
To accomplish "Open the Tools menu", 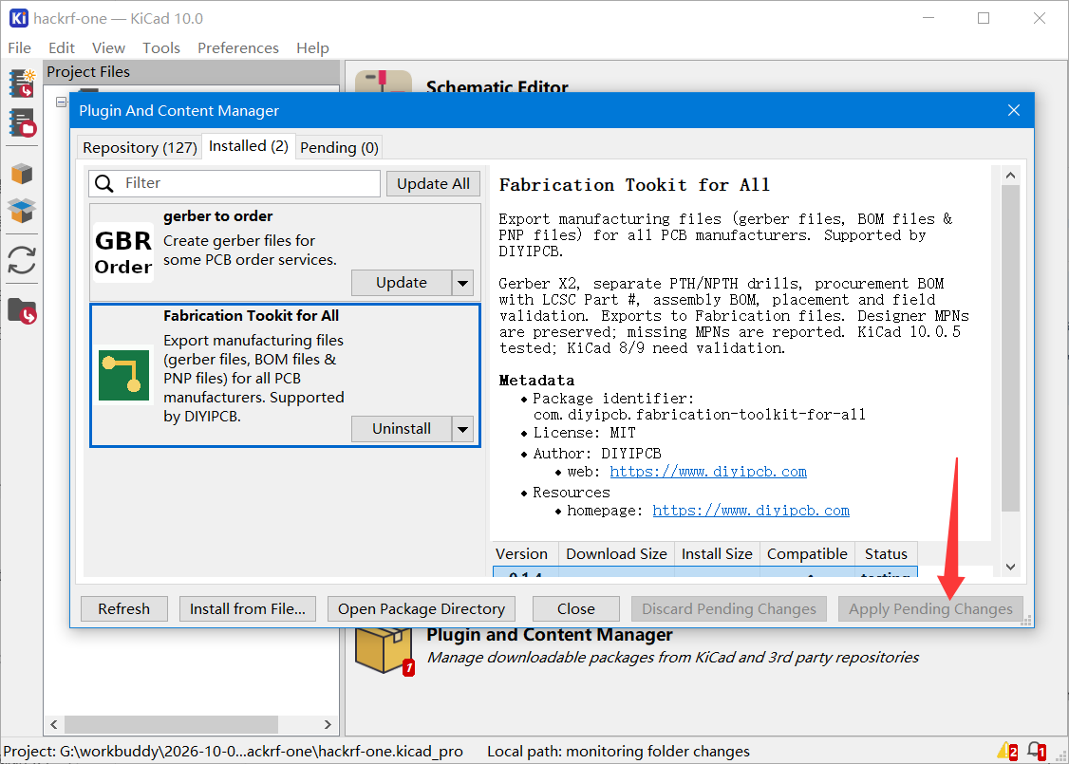I will click(160, 47).
